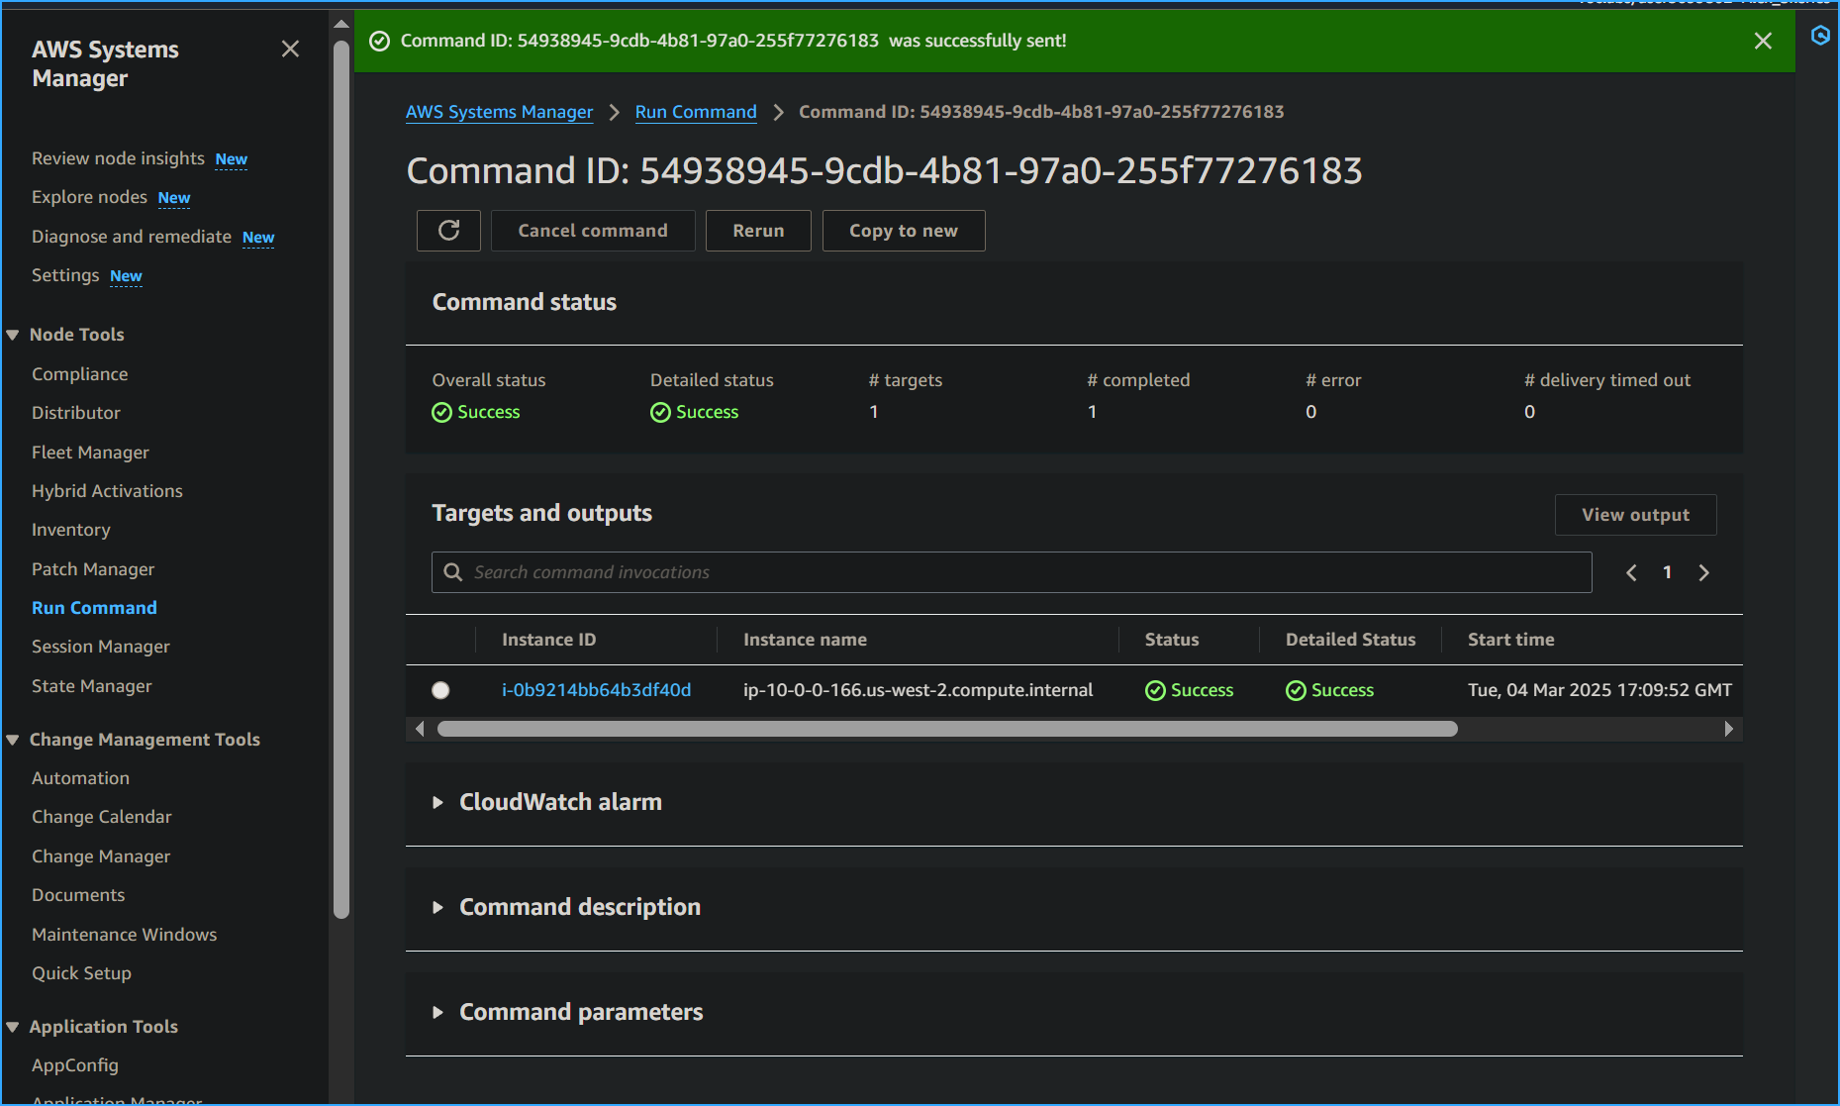
Task: Open Session Manager from Node Tools menu
Action: click(x=100, y=646)
